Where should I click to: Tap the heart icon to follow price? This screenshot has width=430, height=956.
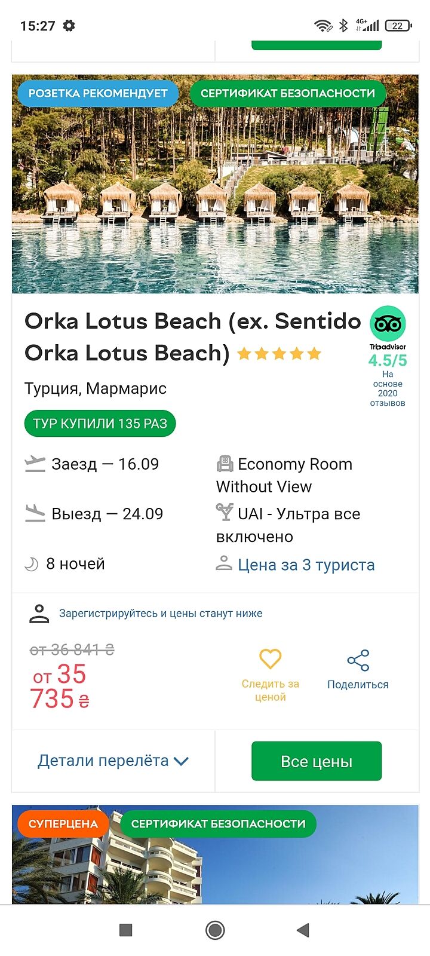270,659
